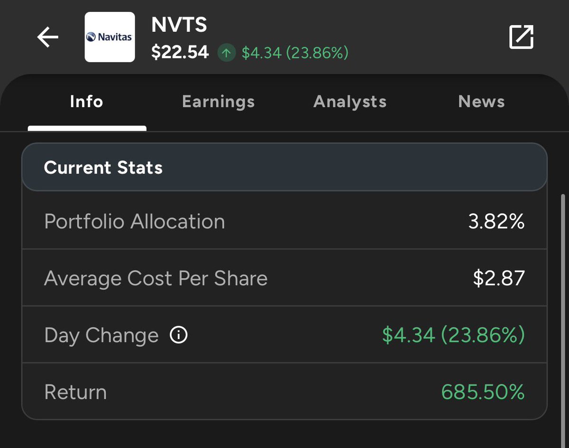Go back with the left arrow icon

coord(47,37)
